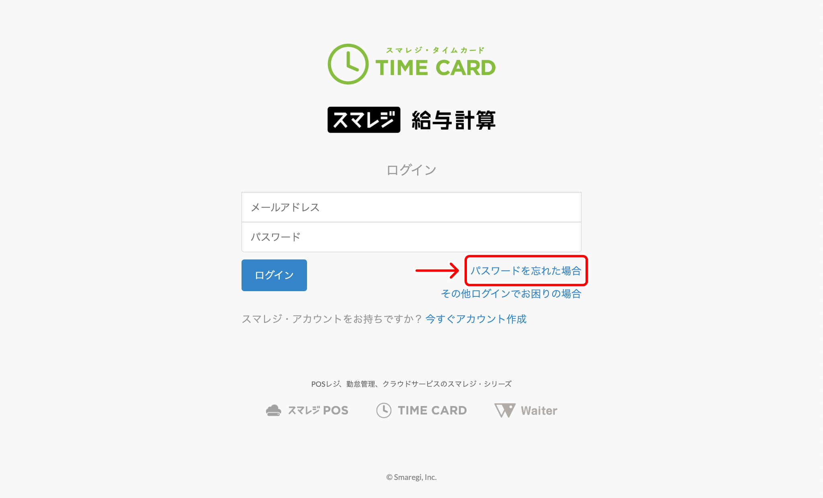The image size is (823, 498).
Task: Click the black スマレジ badge logo
Action: [364, 120]
